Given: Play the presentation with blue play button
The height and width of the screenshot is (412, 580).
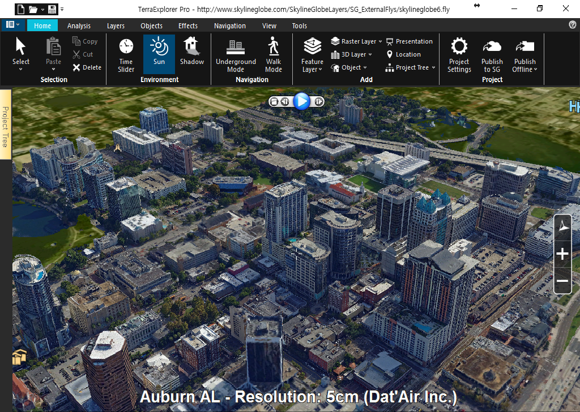Looking at the screenshot, I should [301, 101].
